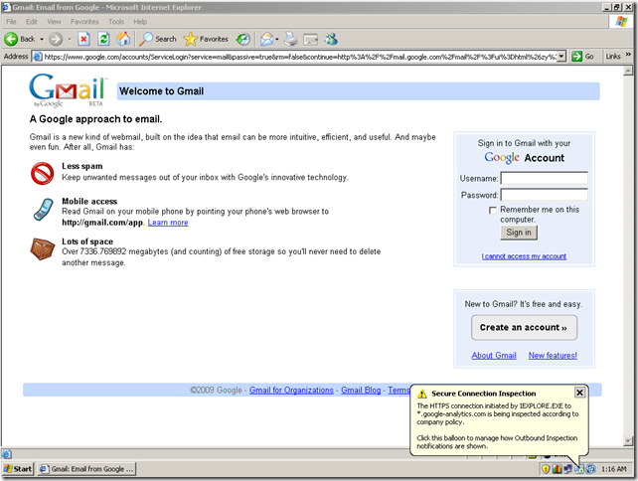This screenshot has width=638, height=481.
Task: Click the page icon in the Address bar
Action: point(38,57)
